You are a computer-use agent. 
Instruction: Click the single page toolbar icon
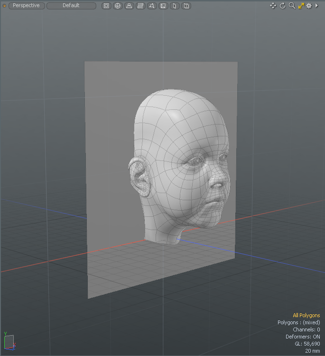(175, 6)
